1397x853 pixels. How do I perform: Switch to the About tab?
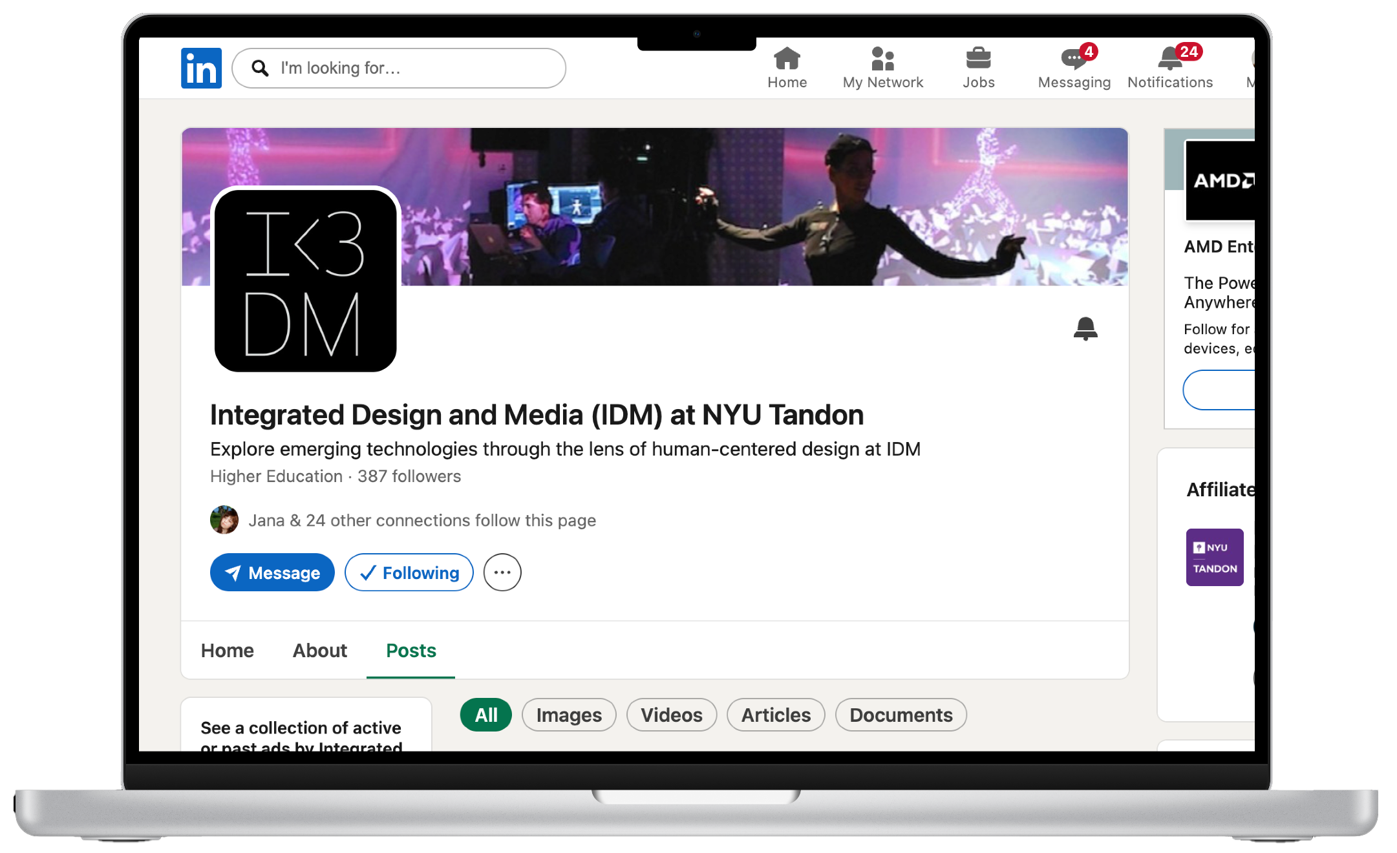click(x=320, y=650)
